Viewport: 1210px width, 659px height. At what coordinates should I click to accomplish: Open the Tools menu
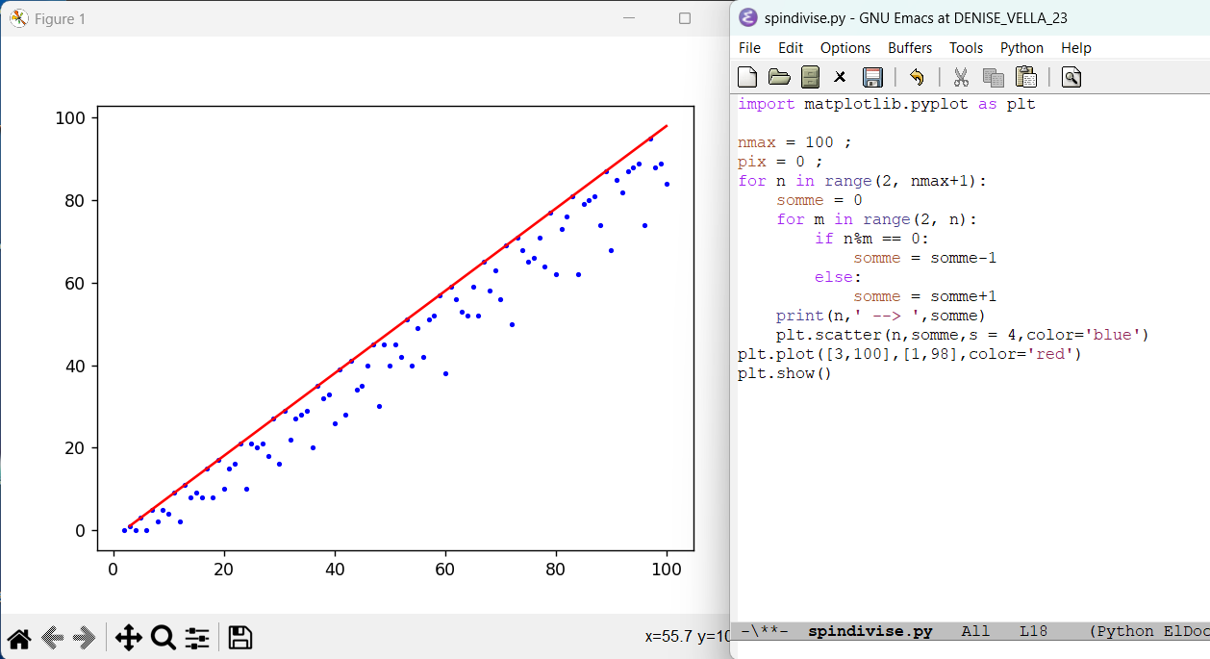(x=966, y=48)
